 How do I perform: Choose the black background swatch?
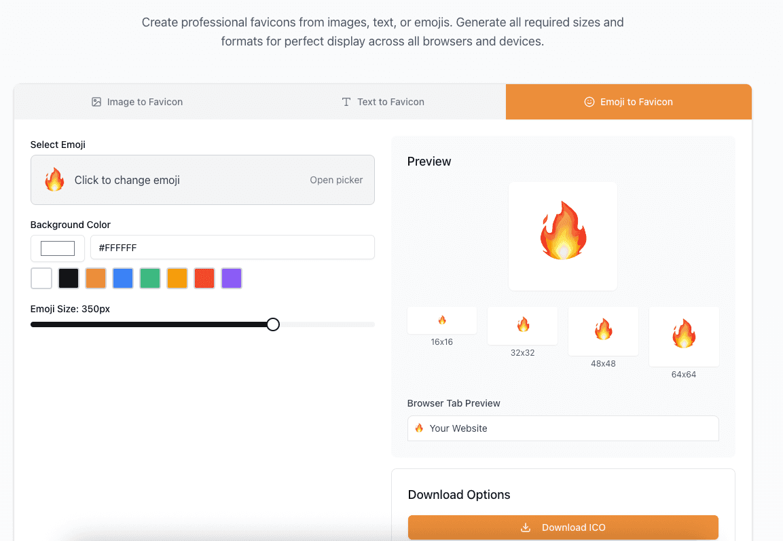tap(69, 278)
